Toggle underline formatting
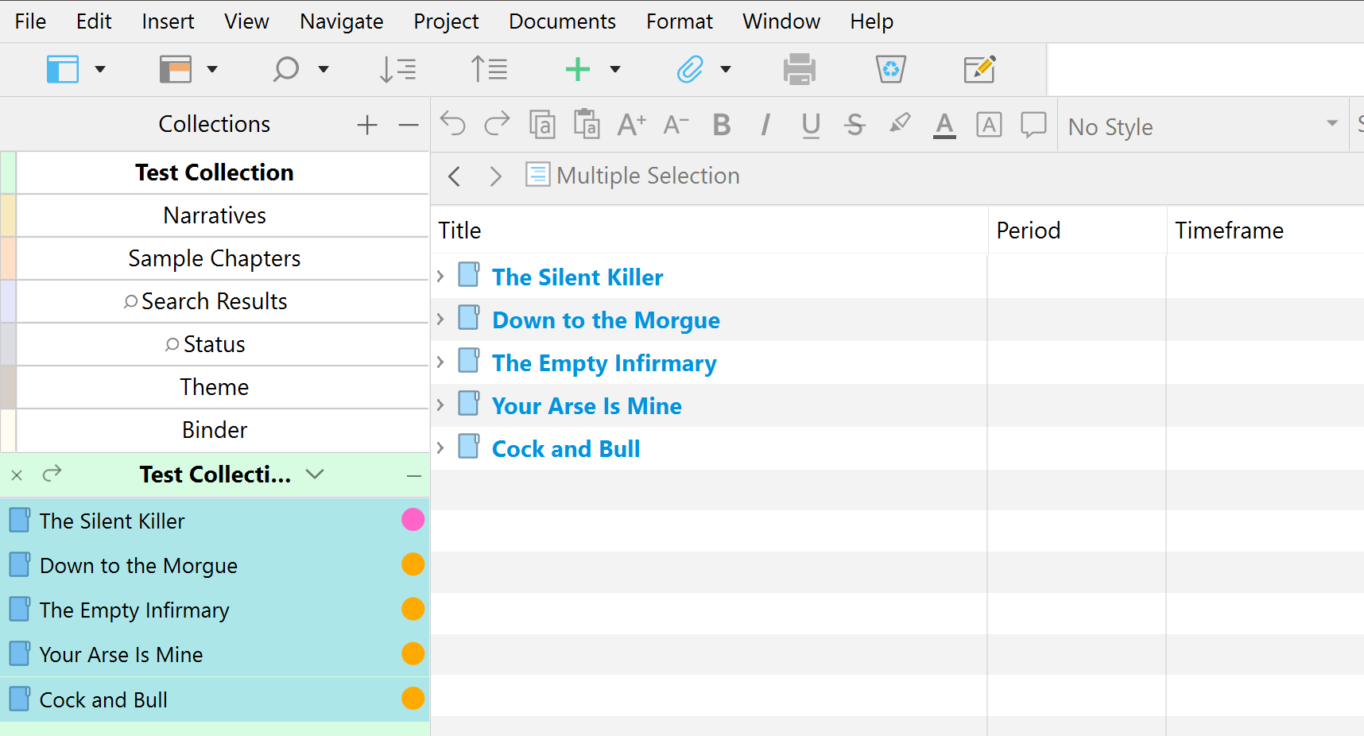Image resolution: width=1364 pixels, height=736 pixels. pos(811,125)
